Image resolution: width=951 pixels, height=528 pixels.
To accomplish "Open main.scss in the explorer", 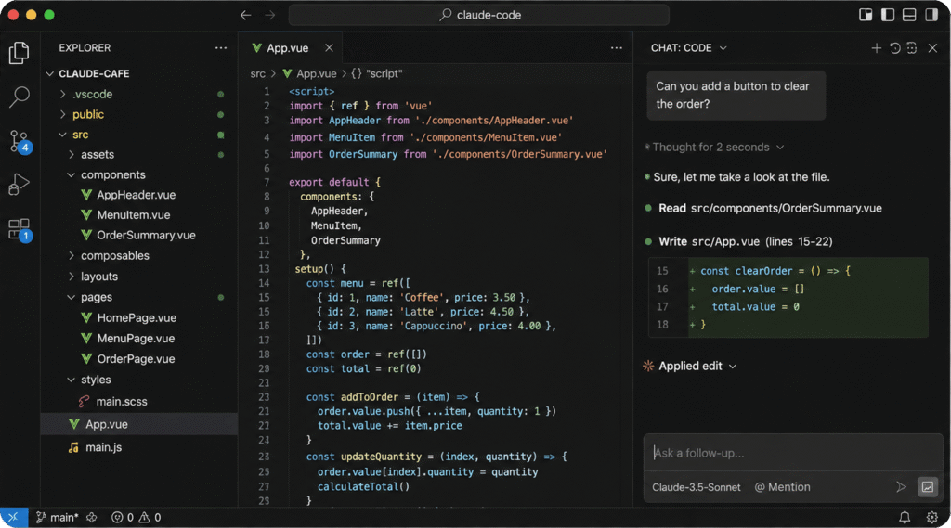I will 122,401.
